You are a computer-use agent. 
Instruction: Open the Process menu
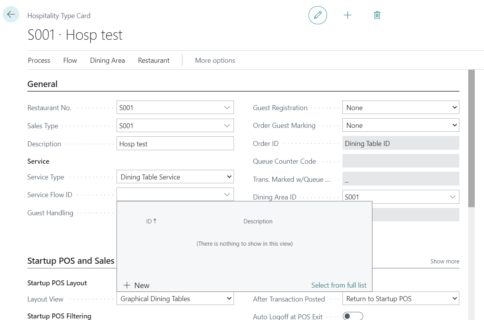39,60
